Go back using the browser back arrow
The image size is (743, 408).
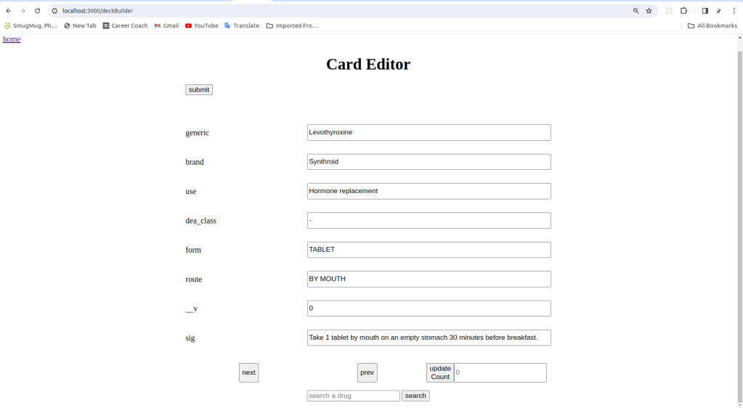tap(8, 11)
